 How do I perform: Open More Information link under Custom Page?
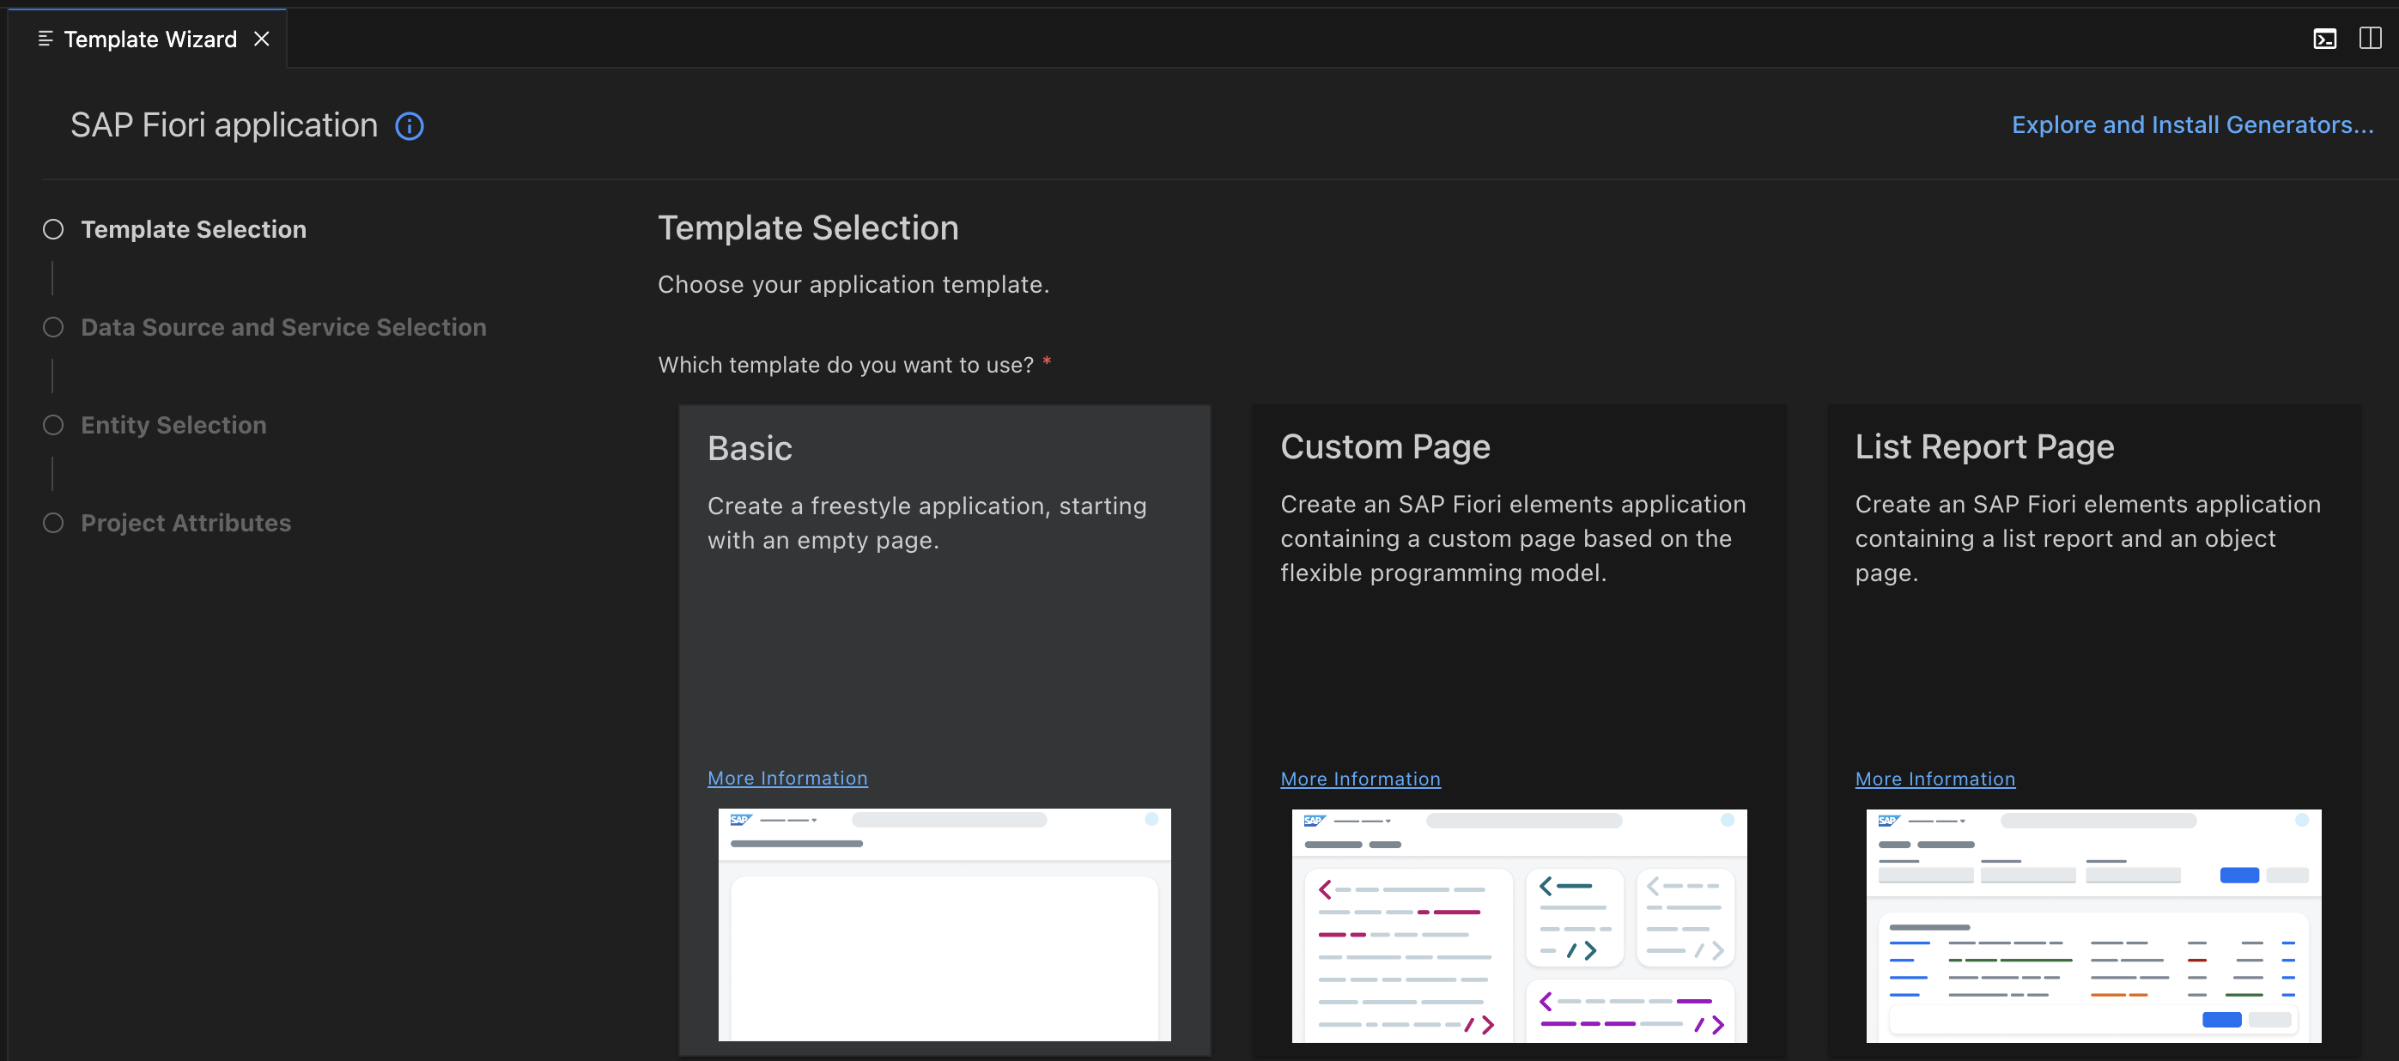1360,778
